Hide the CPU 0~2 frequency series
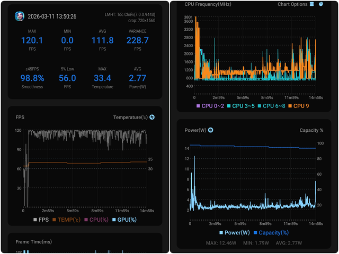 coord(210,106)
